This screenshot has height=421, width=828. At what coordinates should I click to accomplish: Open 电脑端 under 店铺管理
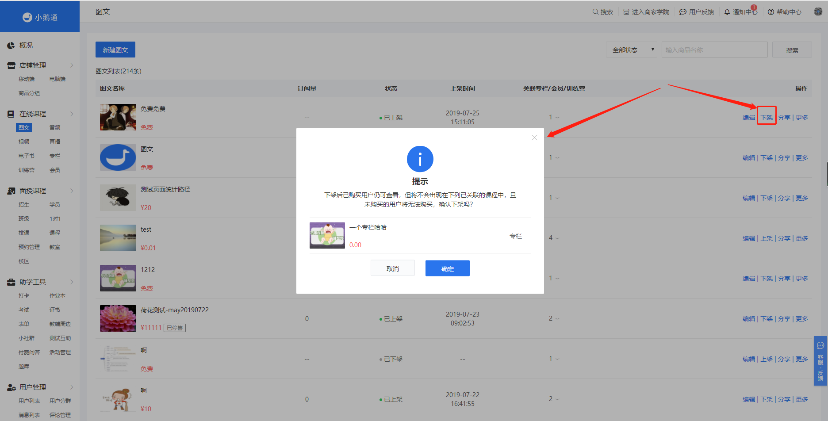coord(57,79)
